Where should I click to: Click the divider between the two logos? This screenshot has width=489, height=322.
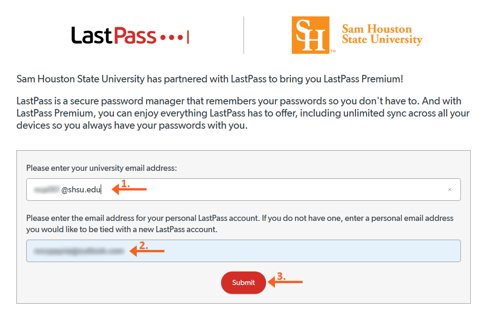click(244, 34)
